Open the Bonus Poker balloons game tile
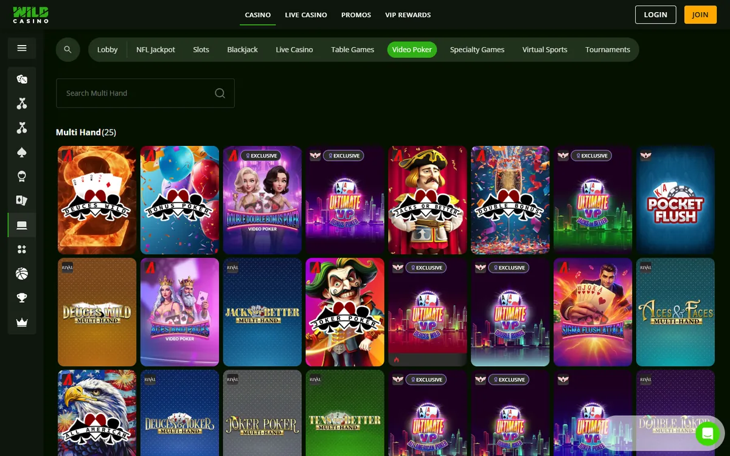Viewport: 730px width, 456px height. tap(179, 200)
